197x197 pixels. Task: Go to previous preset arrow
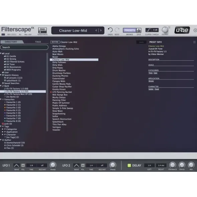click(x=96, y=30)
